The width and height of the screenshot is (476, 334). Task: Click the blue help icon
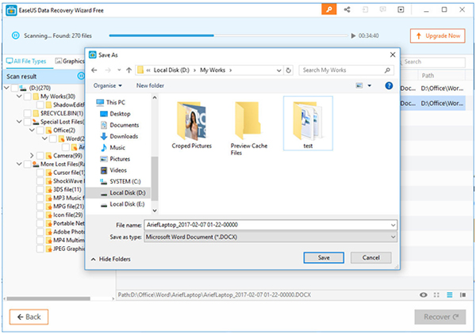[x=389, y=85]
